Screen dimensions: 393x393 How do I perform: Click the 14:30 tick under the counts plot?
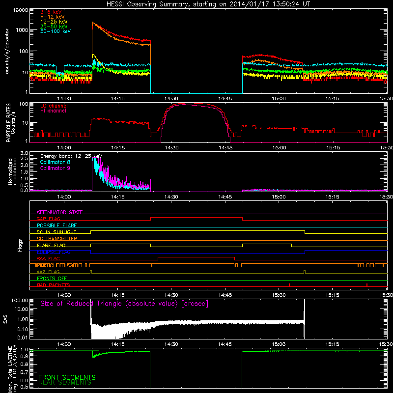pyautogui.click(x=171, y=99)
